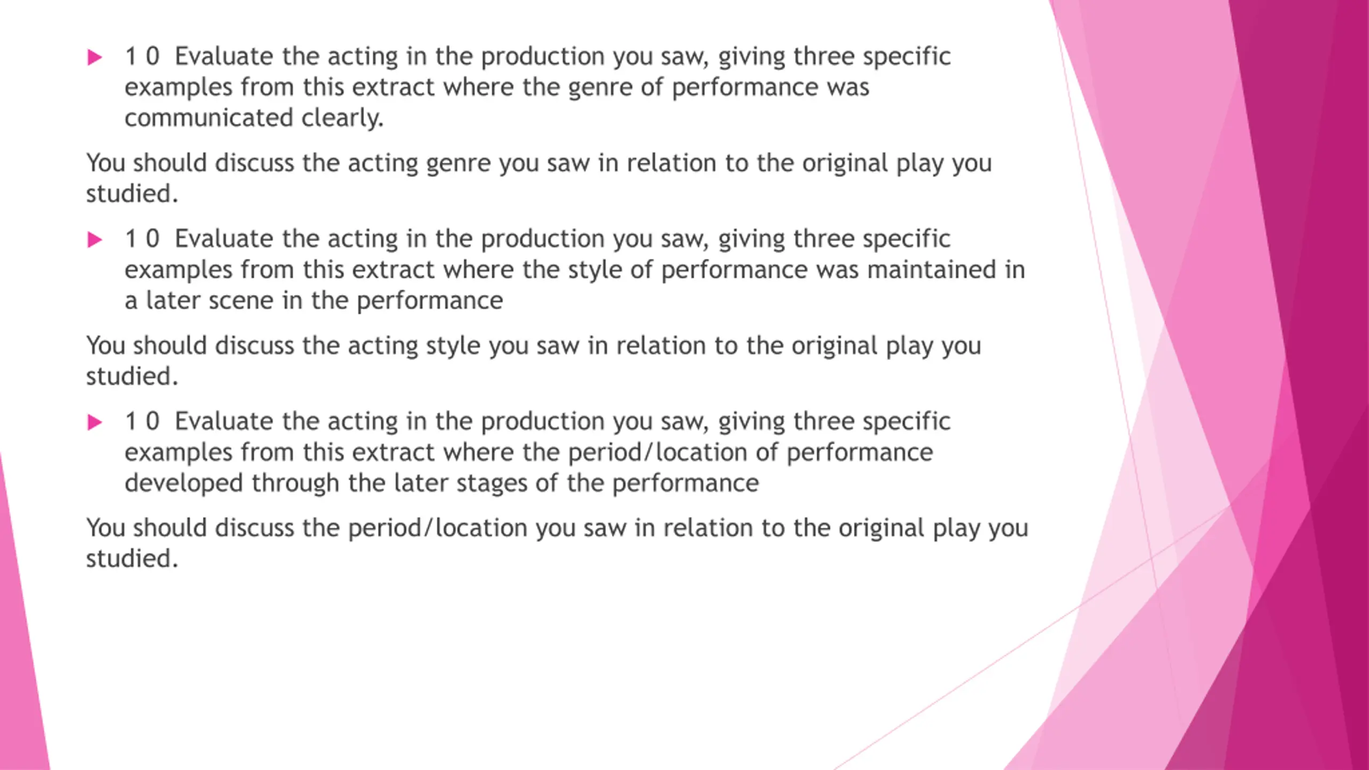Click the 'acting genre' sentence
This screenshot has height=770, width=1369.
(539, 178)
